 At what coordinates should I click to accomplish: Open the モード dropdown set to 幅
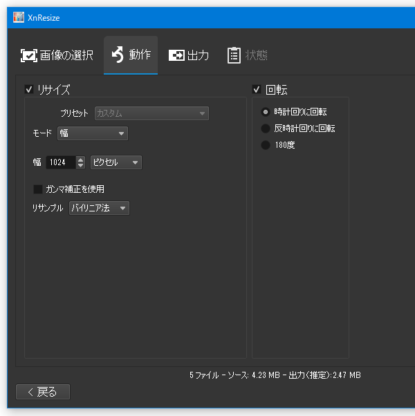point(93,133)
